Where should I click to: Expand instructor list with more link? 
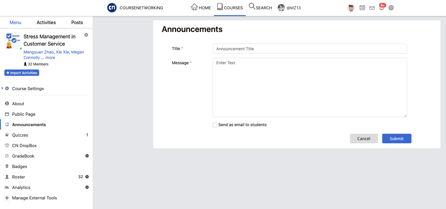click(x=50, y=58)
